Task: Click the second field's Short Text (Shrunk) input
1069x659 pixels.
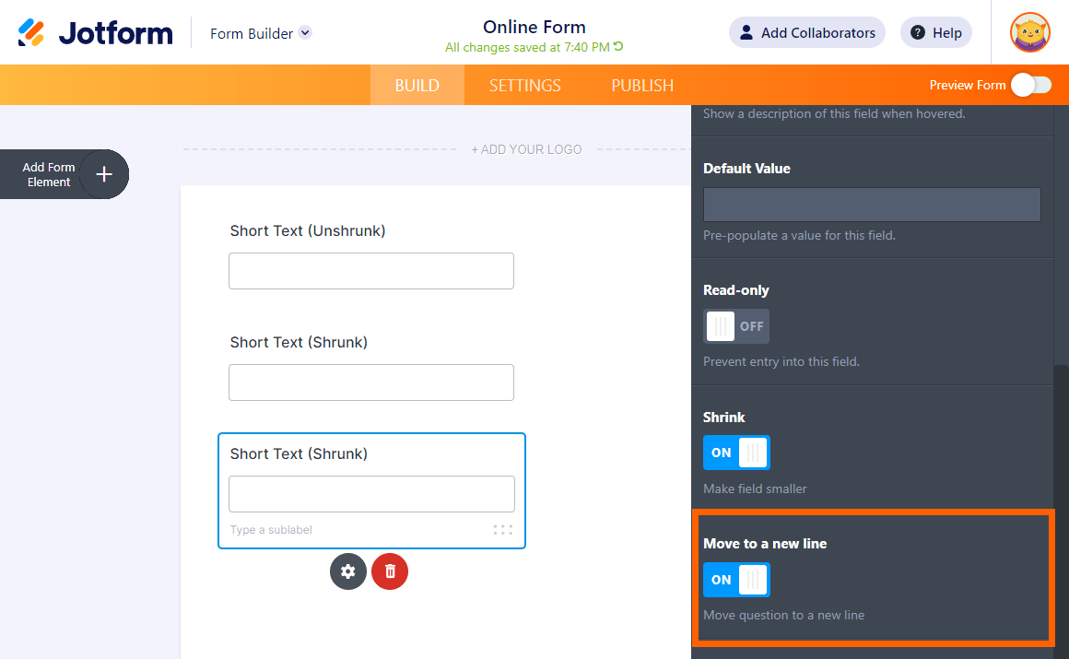Action: pos(370,382)
